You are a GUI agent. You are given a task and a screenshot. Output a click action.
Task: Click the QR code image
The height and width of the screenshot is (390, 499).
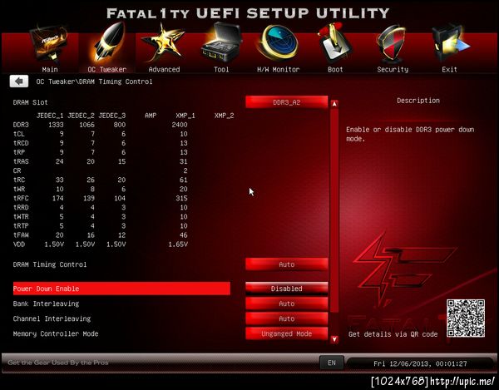click(x=466, y=318)
